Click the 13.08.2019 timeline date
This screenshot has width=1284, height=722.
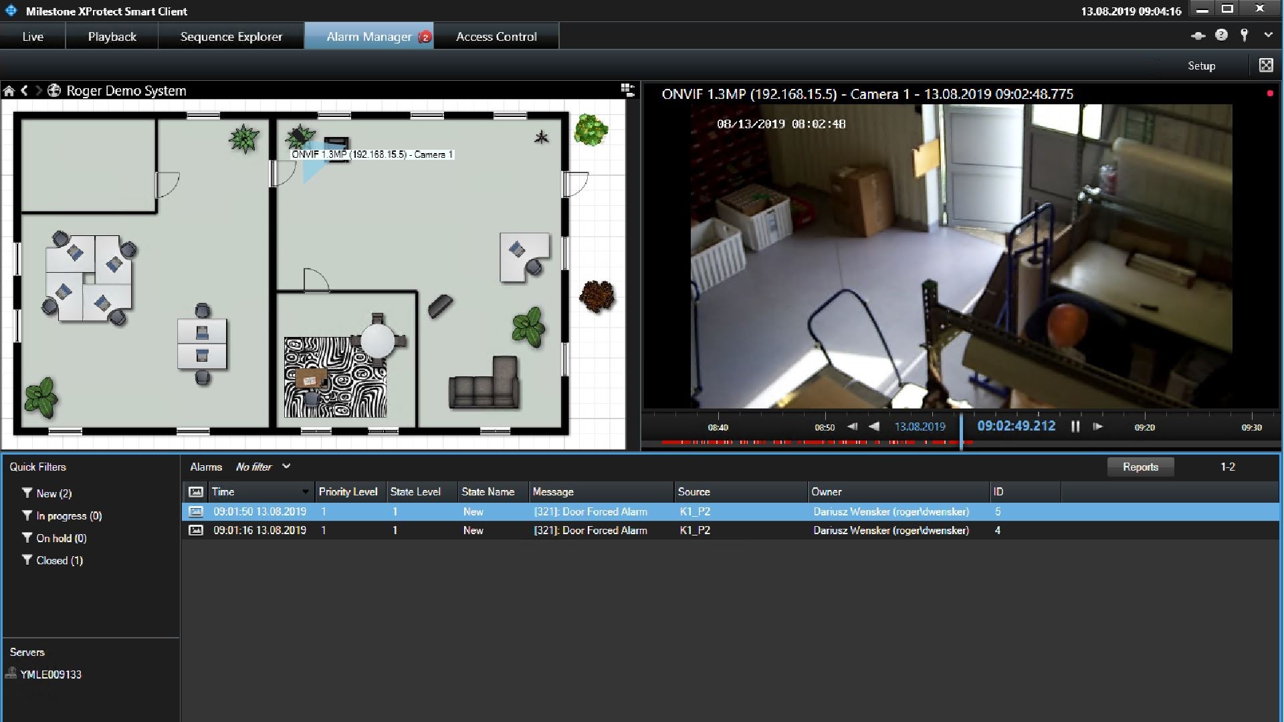pos(920,427)
